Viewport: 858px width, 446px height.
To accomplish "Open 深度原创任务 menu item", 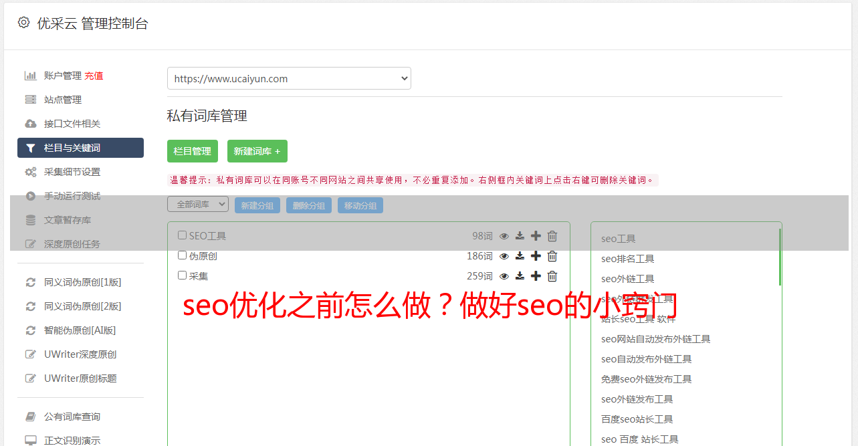I will point(72,244).
